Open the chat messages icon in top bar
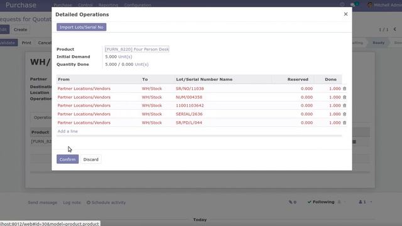Screen dimensions: 402x226 [x=353, y=4]
